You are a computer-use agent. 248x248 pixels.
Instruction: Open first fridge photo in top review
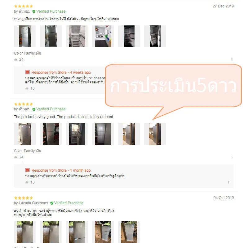pos(25,36)
